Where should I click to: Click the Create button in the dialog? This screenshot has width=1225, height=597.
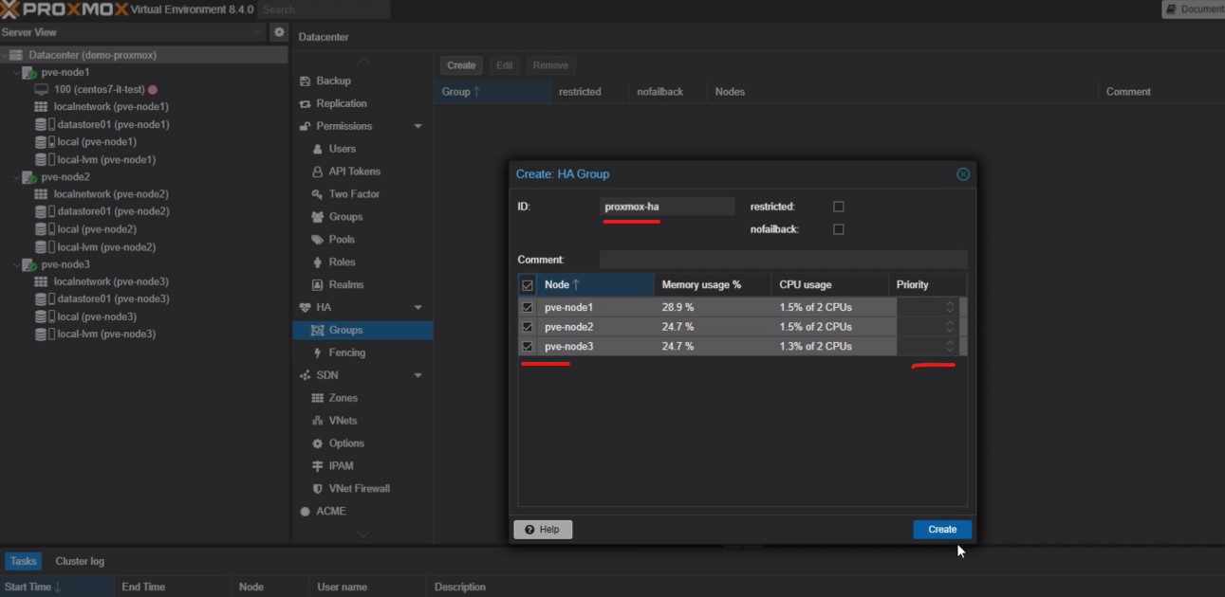[x=941, y=529]
